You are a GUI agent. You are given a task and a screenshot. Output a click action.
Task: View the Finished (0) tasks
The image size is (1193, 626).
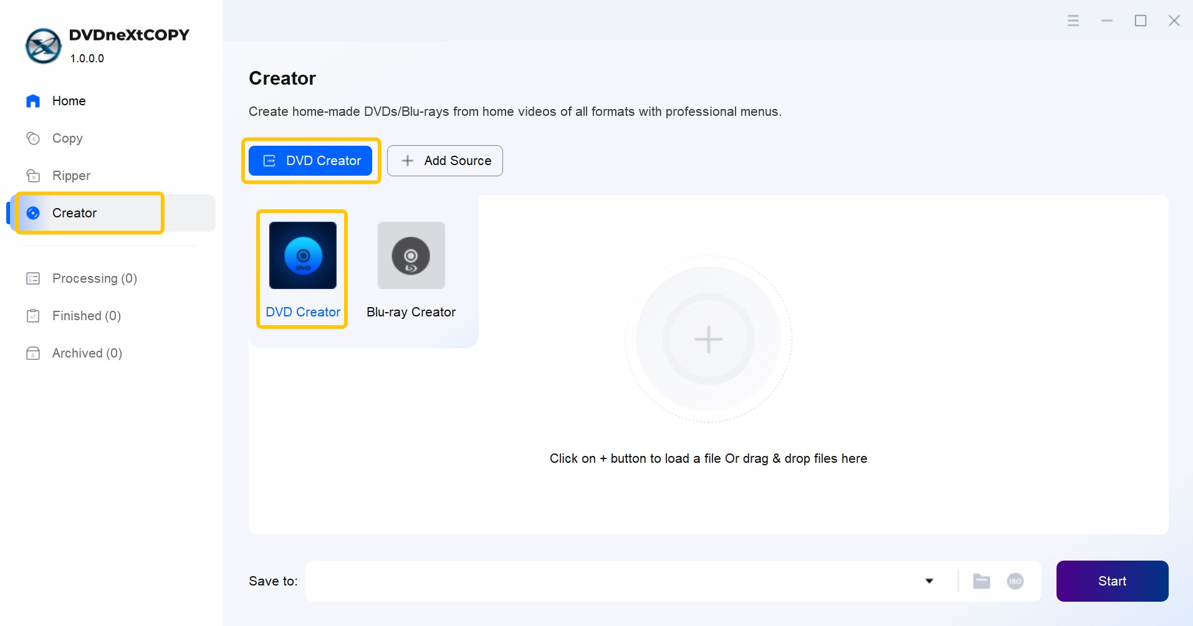73,316
